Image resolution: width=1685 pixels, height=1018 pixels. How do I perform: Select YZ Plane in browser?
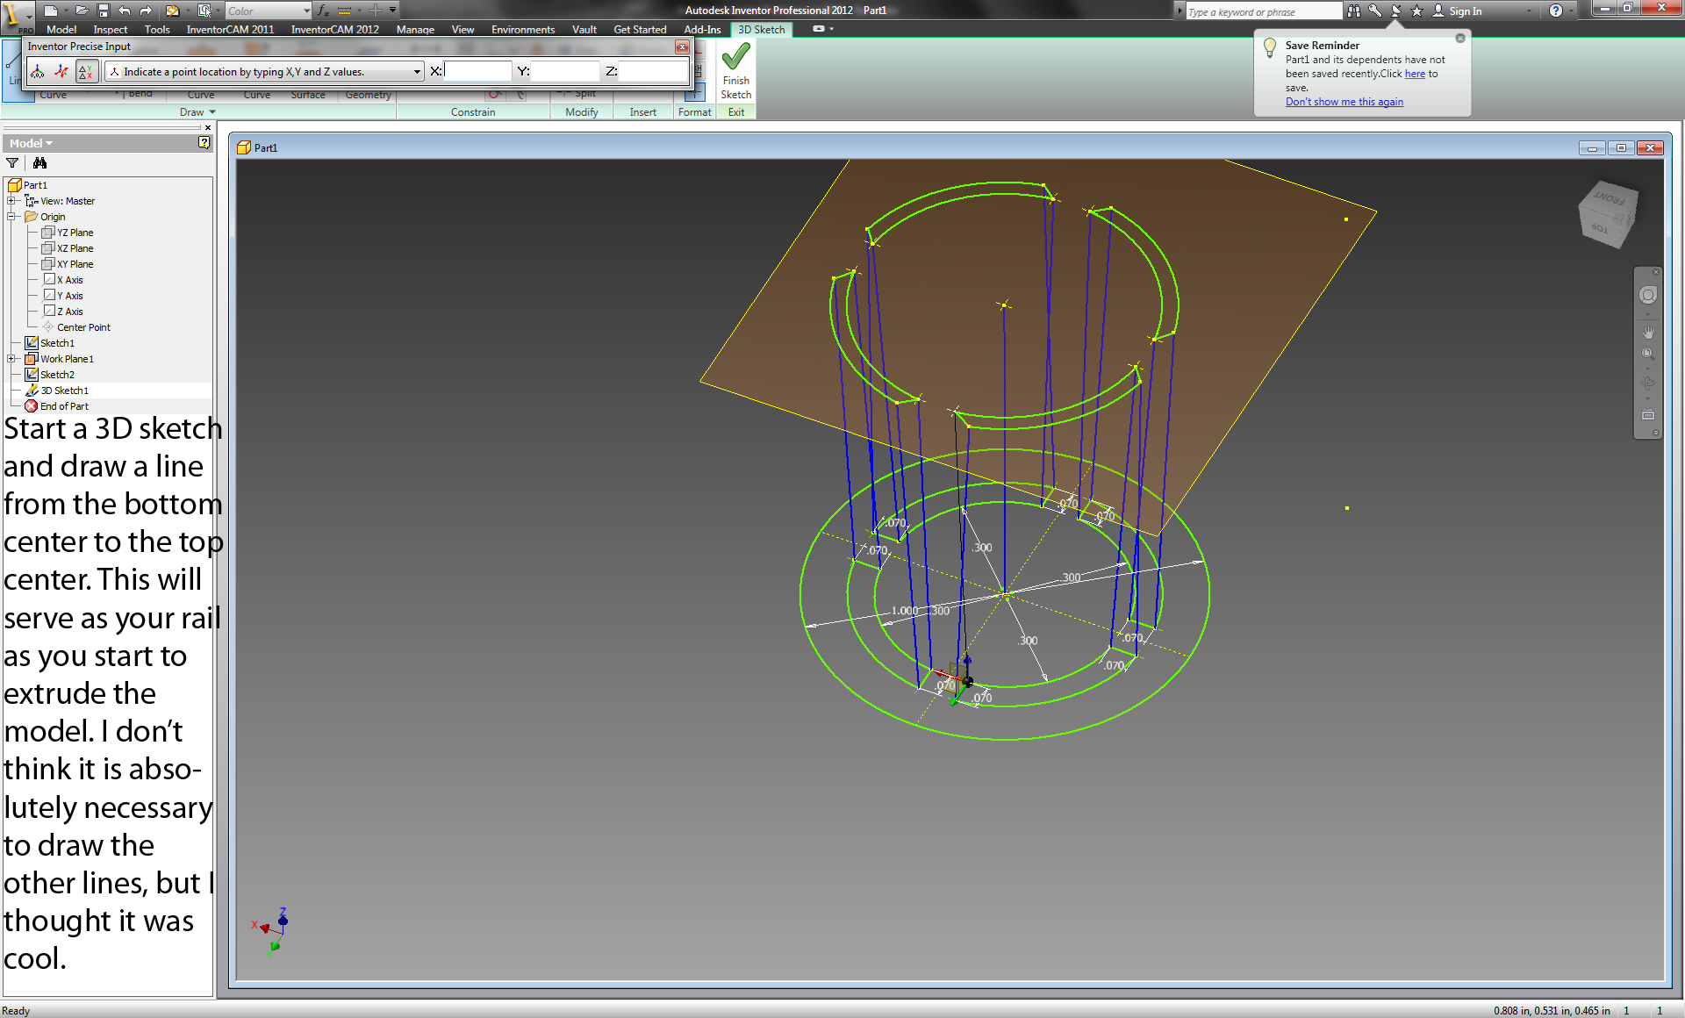tap(68, 233)
